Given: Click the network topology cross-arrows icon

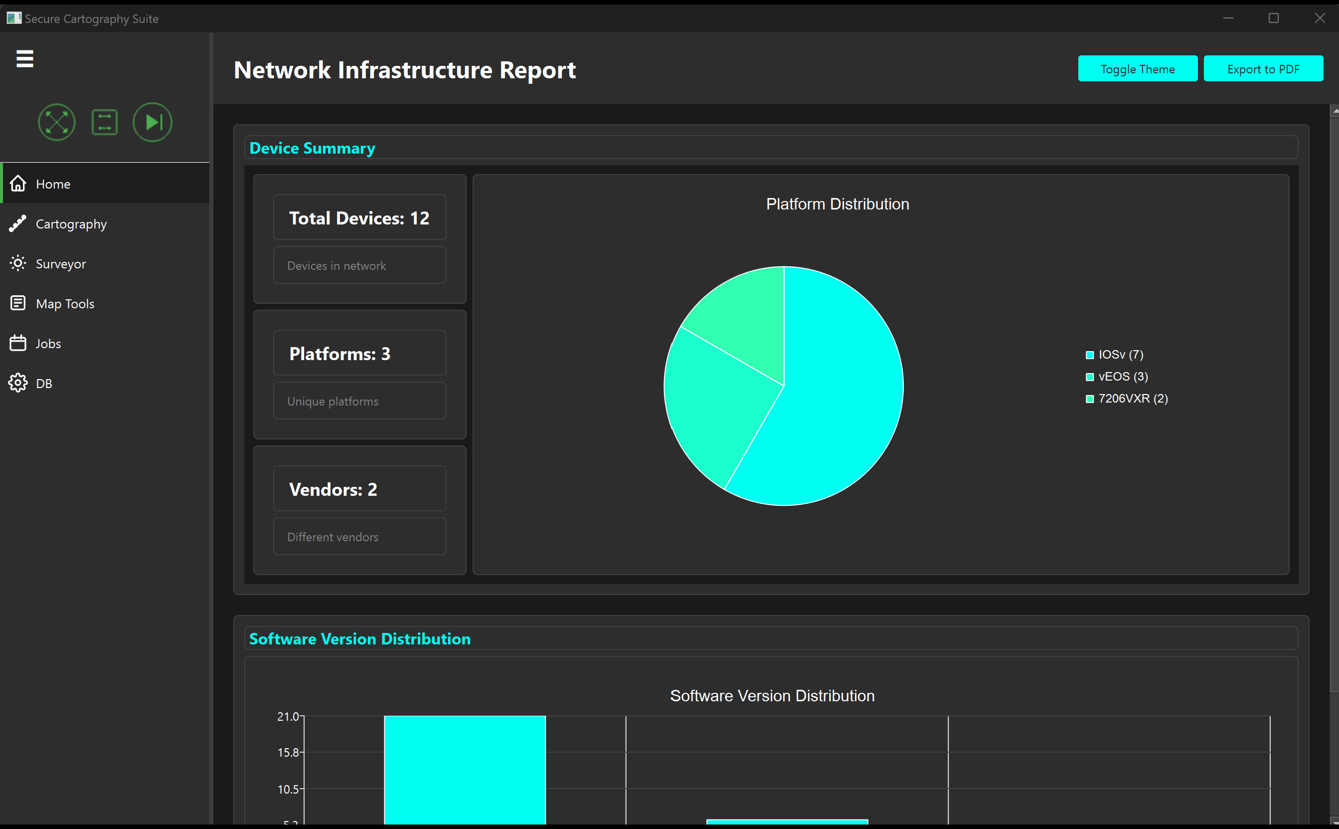Looking at the screenshot, I should [56, 122].
